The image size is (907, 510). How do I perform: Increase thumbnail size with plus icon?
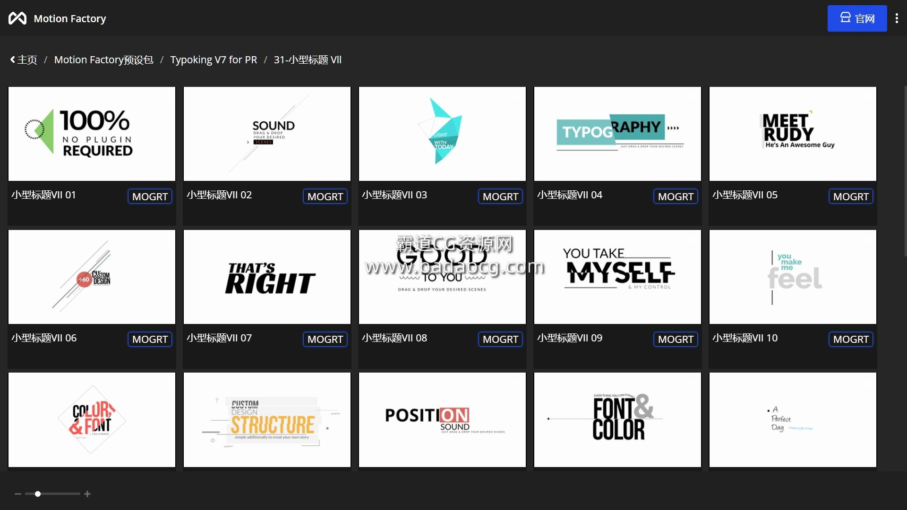pyautogui.click(x=87, y=494)
